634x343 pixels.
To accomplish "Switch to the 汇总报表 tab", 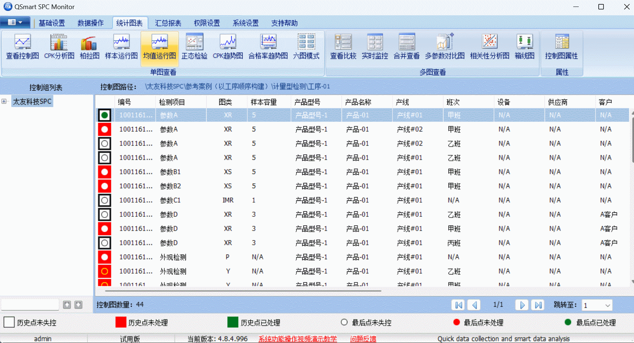I will pyautogui.click(x=168, y=23).
